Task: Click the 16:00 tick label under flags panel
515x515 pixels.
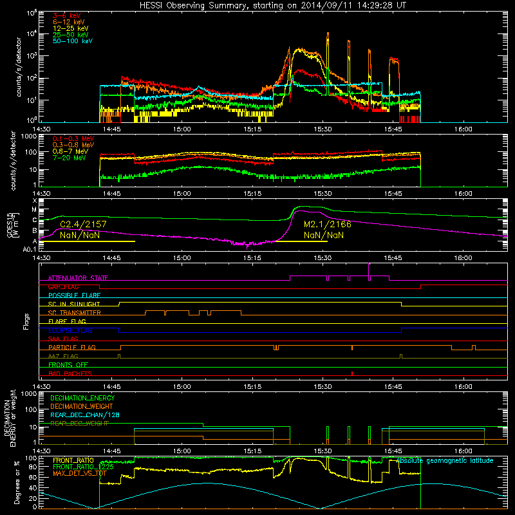Action: click(x=463, y=387)
